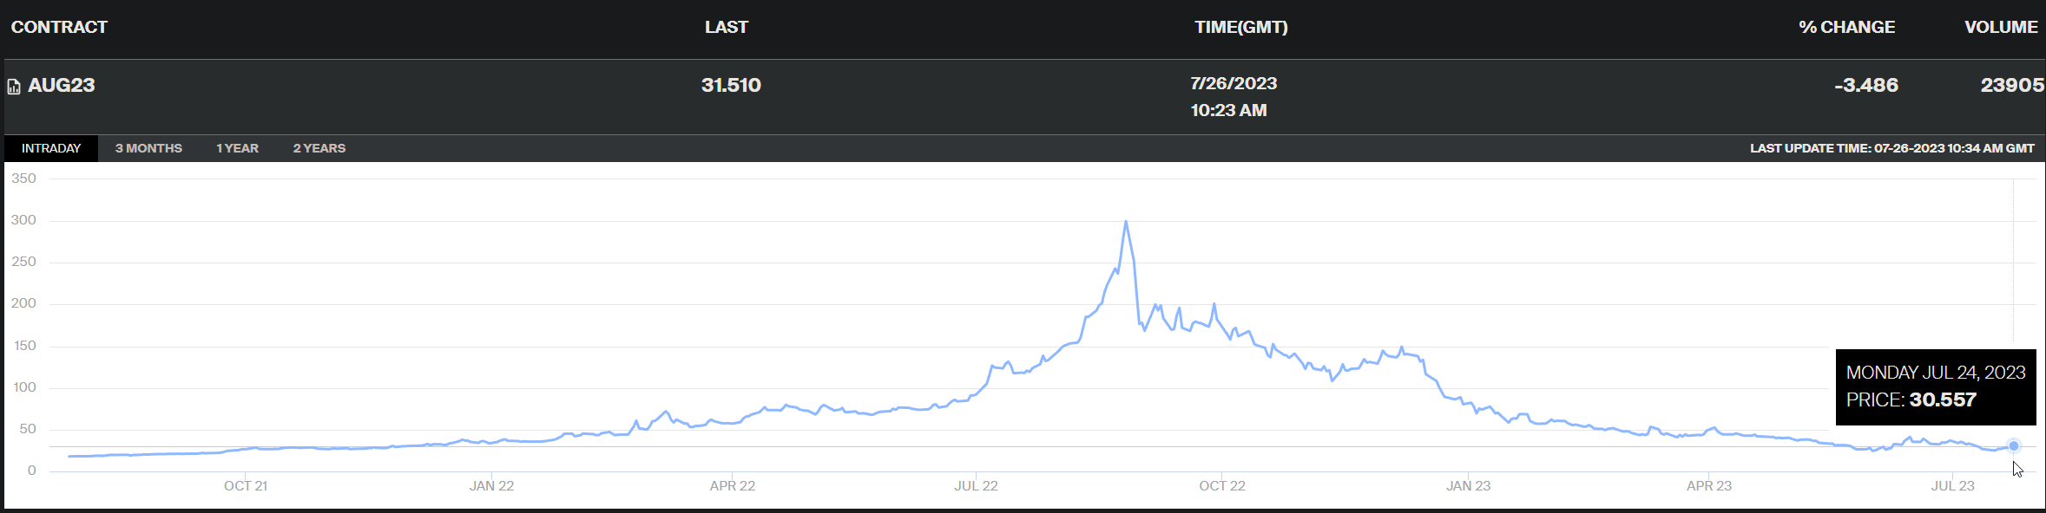
Task: Click the % CHANGE column header
Action: coord(1846,27)
